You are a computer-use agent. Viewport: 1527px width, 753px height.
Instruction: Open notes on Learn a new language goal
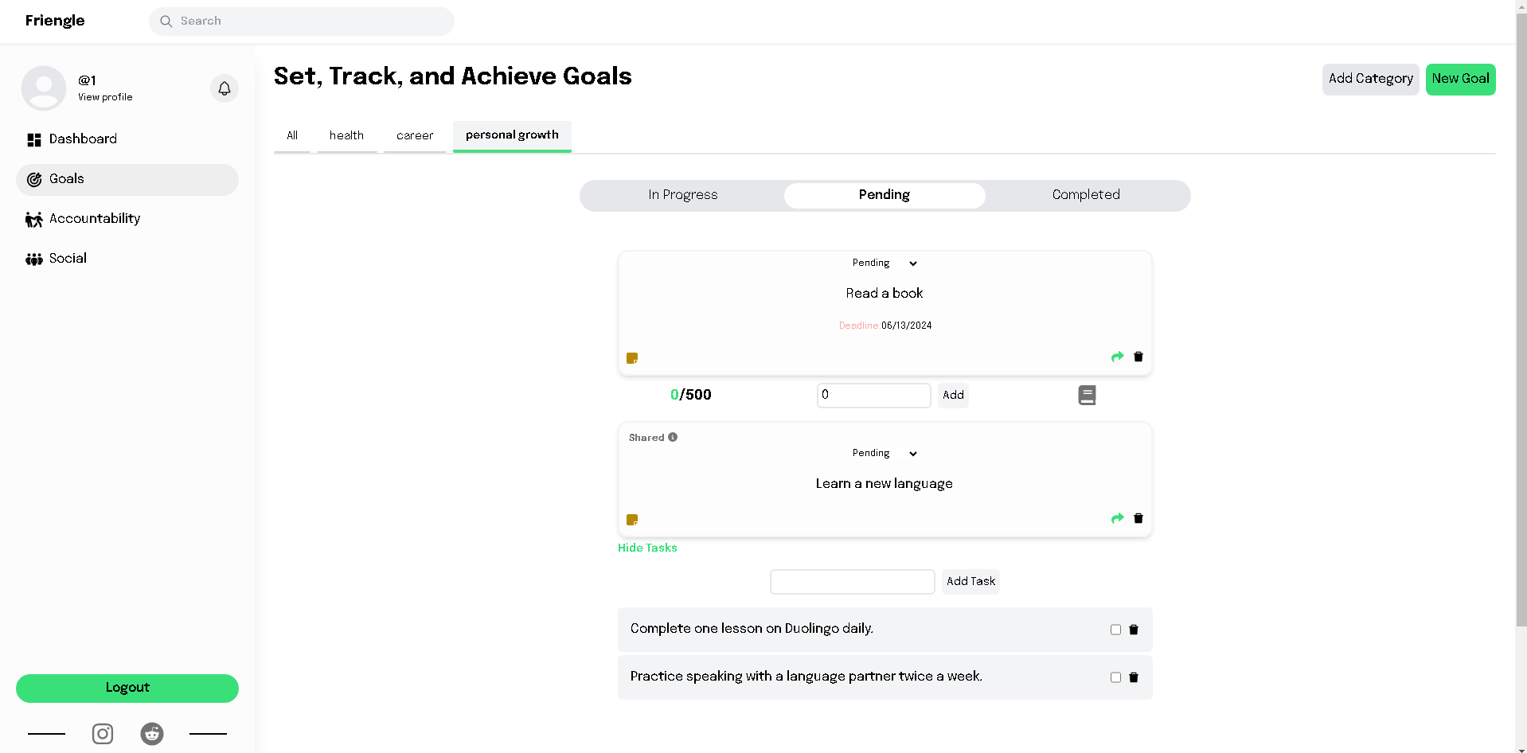pyautogui.click(x=632, y=520)
